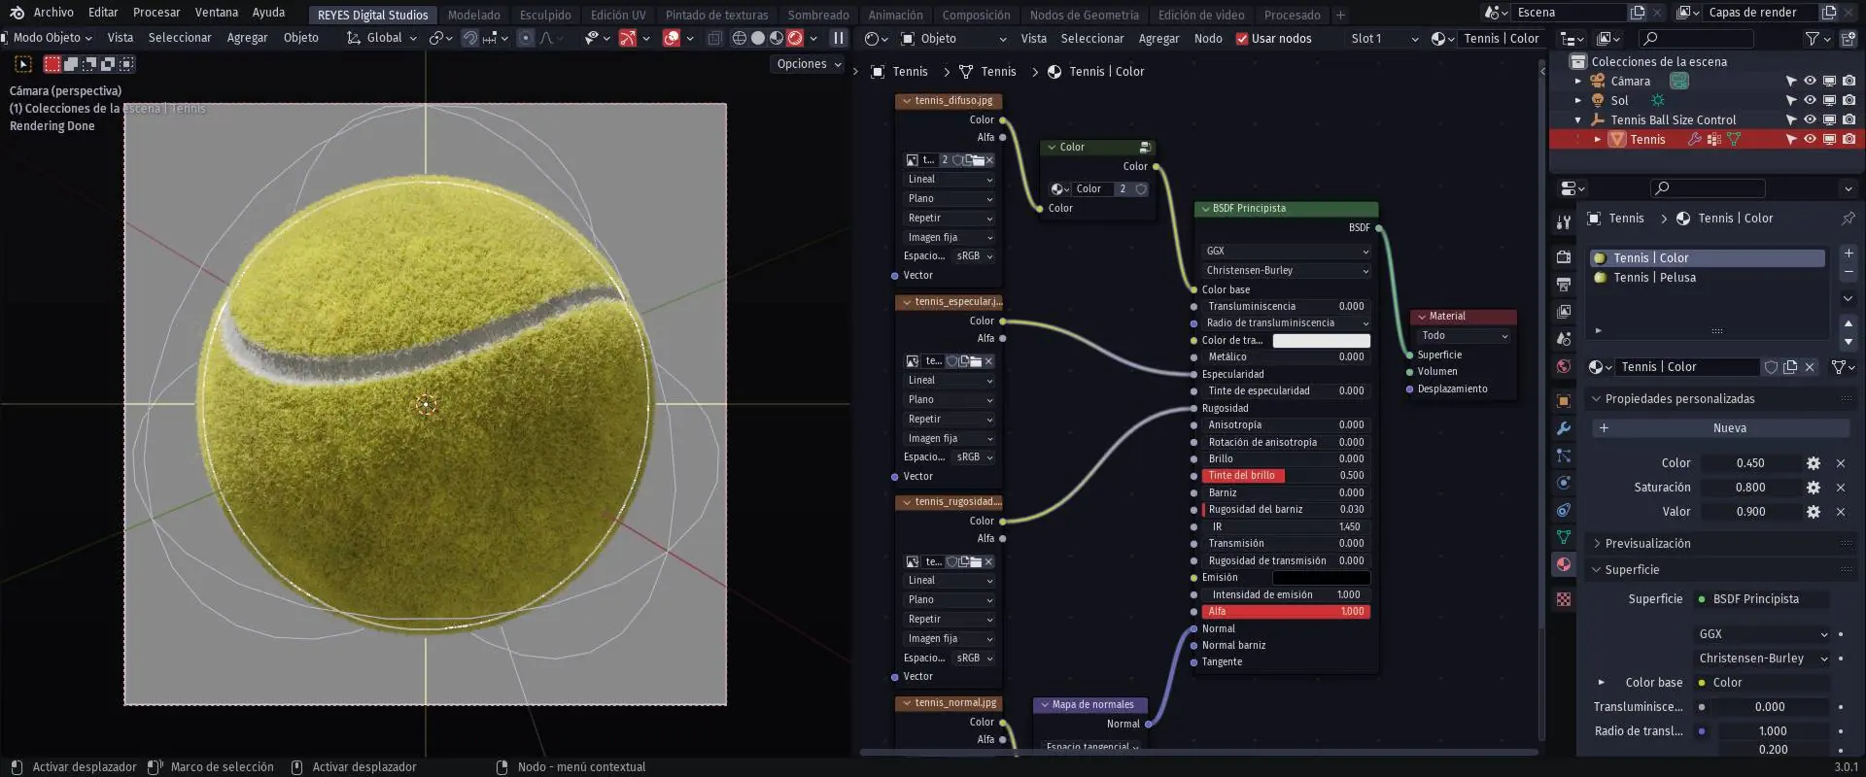The width and height of the screenshot is (1866, 777).
Task: Open the Modifiers wrench properties tab
Action: [1564, 428]
